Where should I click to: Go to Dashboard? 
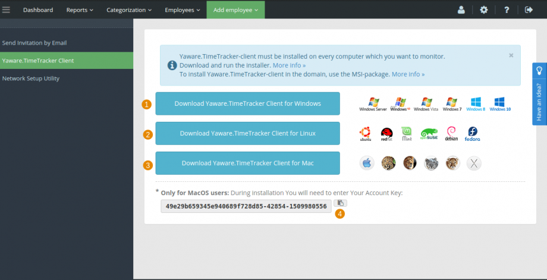pyautogui.click(x=38, y=10)
